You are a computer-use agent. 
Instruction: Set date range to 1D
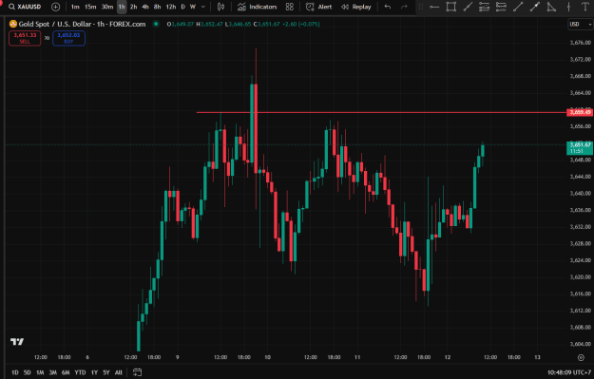click(x=15, y=372)
